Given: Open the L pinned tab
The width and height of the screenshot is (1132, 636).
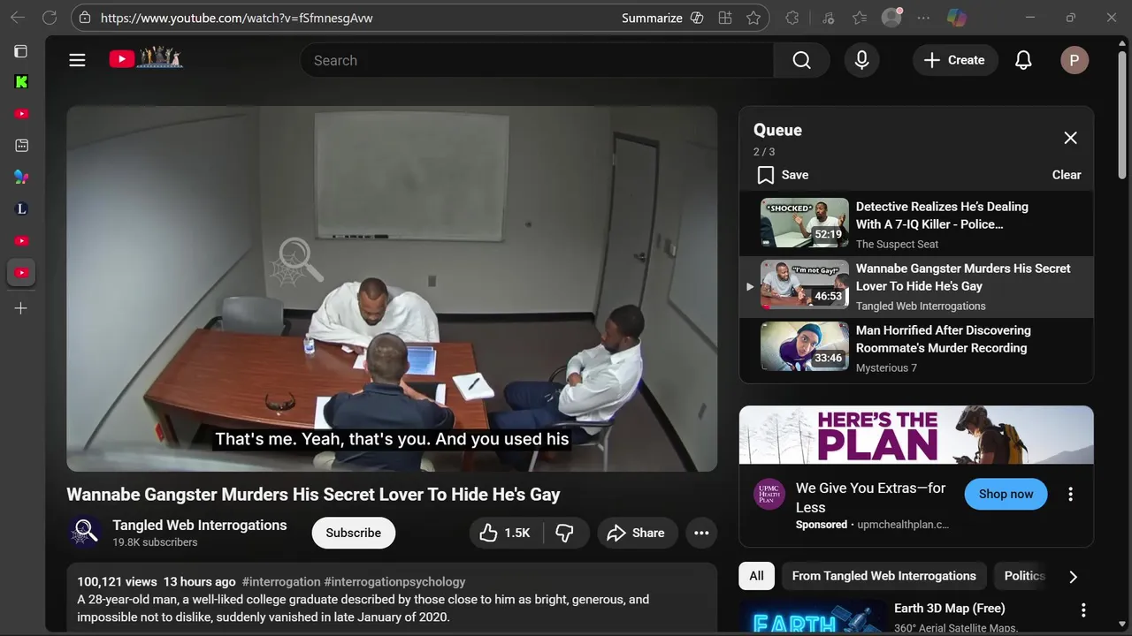Looking at the screenshot, I should [21, 209].
